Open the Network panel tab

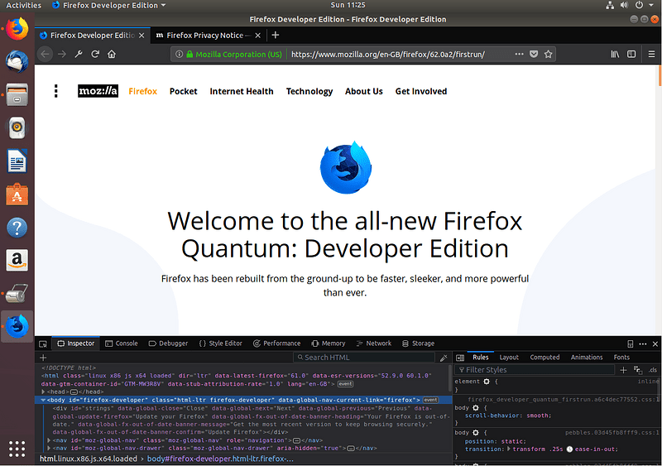tap(374, 343)
